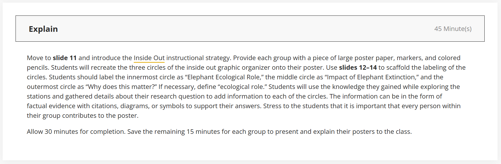Click the phrase 'Elephant Ecological Role'
Viewport: 501px width, 164px height.
[224, 77]
